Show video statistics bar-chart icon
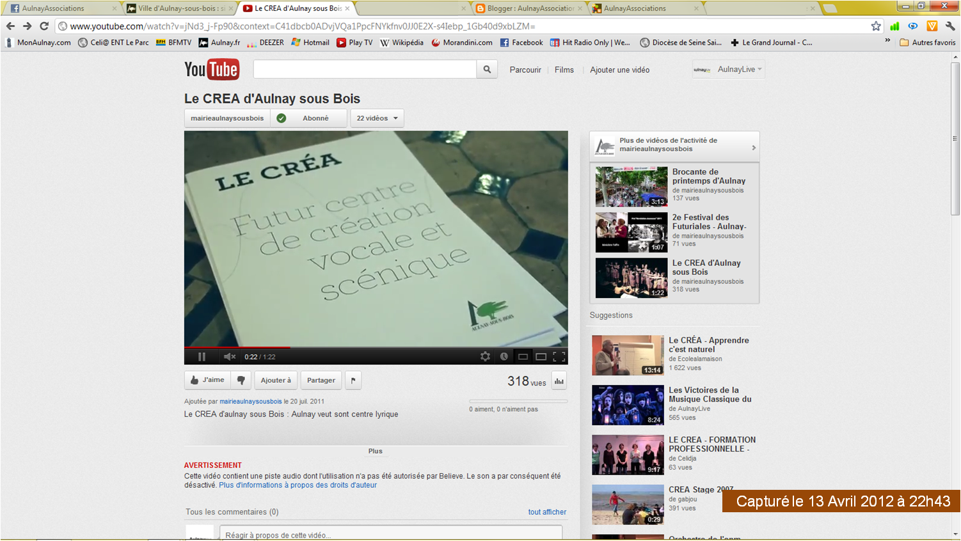 coord(559,380)
